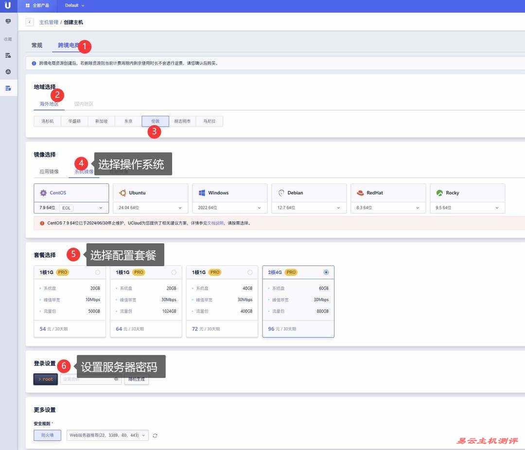Screen dimensions: 525x450
Task: Expand RedHat 8.3 64位 version dropdown
Action: pyautogui.click(x=388, y=208)
